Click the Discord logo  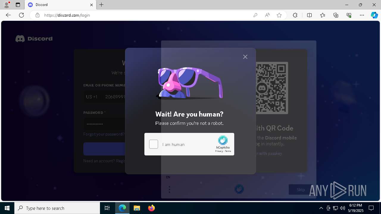pos(34,39)
